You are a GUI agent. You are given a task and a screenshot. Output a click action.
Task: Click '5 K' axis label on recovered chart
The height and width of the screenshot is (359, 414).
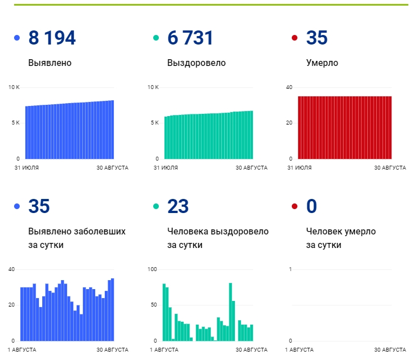(x=155, y=123)
